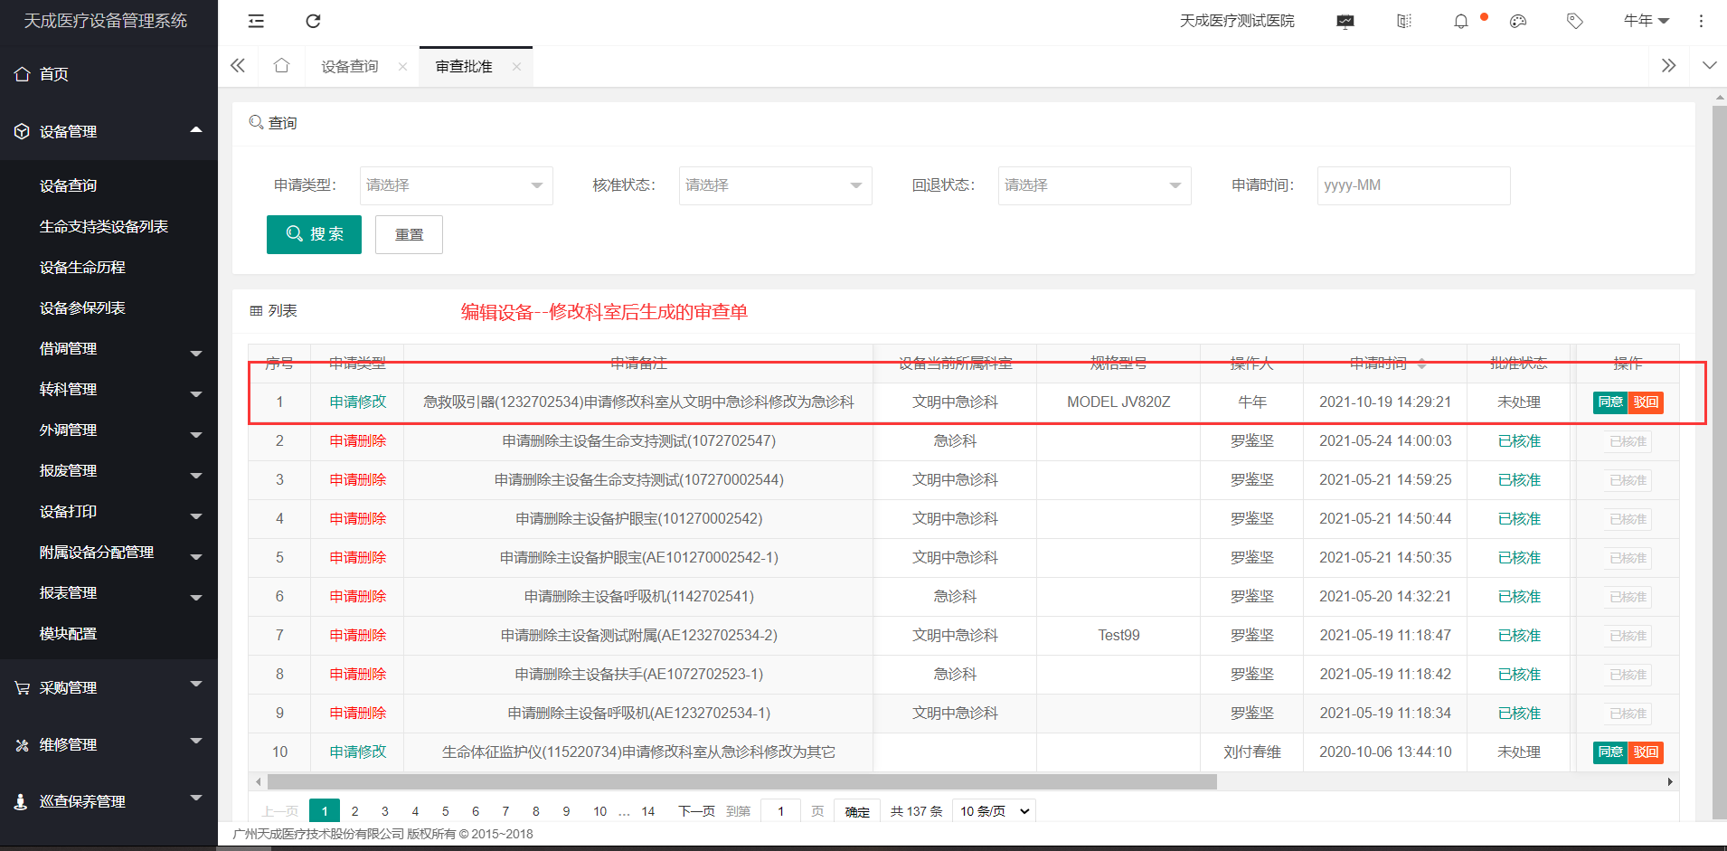Open the tab options down-chevron
The width and height of the screenshot is (1727, 851).
click(1709, 66)
